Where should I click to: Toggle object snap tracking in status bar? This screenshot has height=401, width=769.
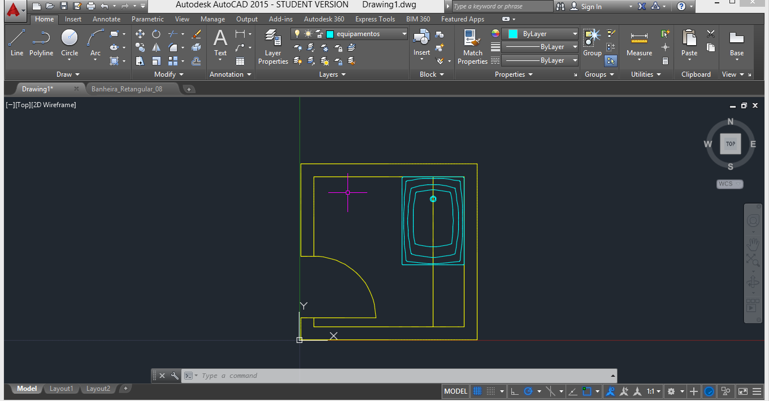pyautogui.click(x=572, y=391)
